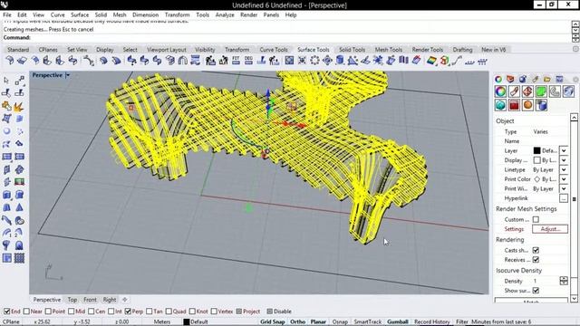The height and width of the screenshot is (326, 580).
Task: Click the left-sidebar curved-surface icon marked with a small 1
Action: point(6,234)
